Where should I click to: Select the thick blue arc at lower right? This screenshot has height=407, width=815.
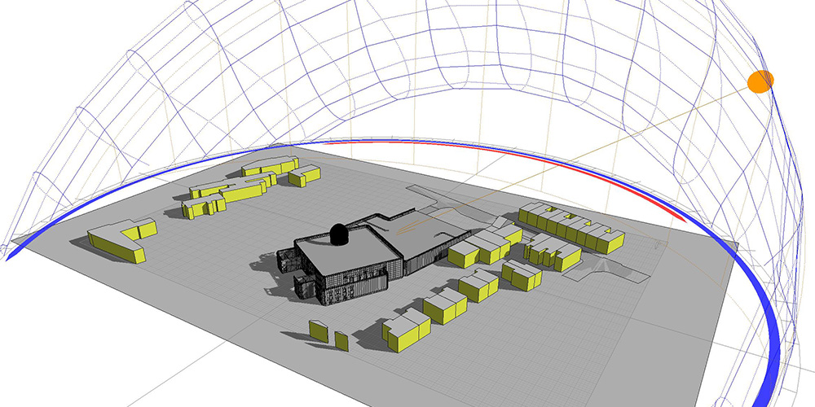[x=764, y=326]
